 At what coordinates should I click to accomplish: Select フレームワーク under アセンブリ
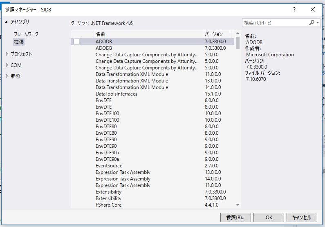point(26,34)
